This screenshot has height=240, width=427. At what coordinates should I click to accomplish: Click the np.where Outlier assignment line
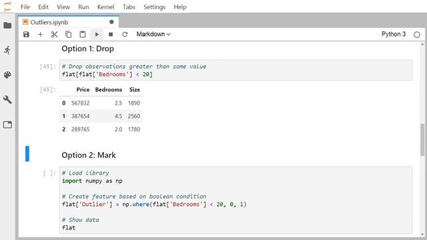point(154,205)
